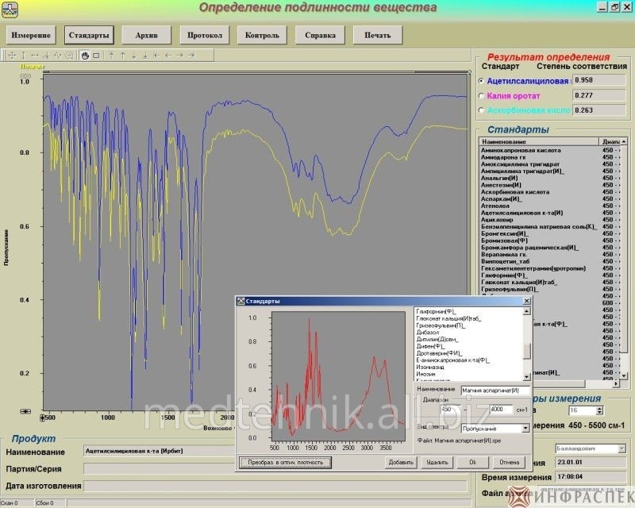Click the four-way move arrows icon

point(12,56)
